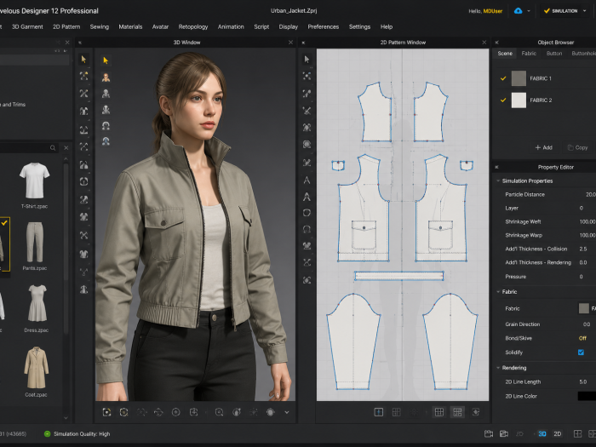Click the yellow arrow above the orange avatar icon
Image resolution: width=596 pixels, height=447 pixels.
tap(106, 60)
